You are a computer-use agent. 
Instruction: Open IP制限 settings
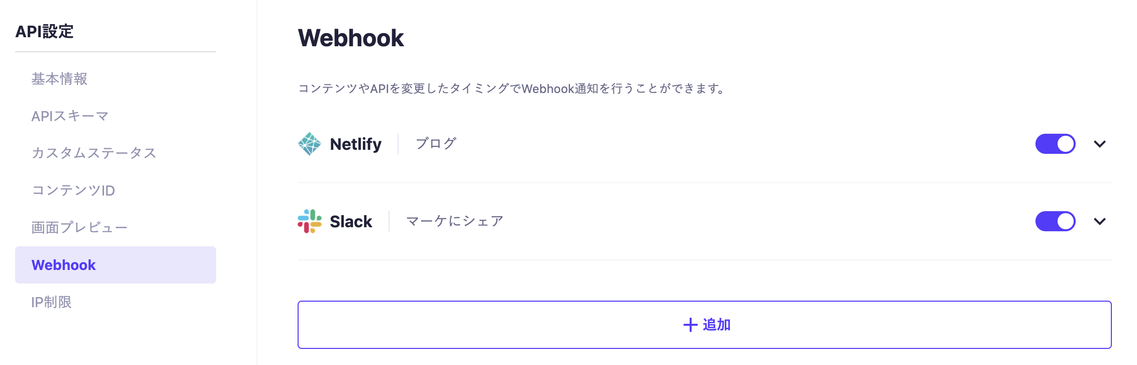coord(51,302)
